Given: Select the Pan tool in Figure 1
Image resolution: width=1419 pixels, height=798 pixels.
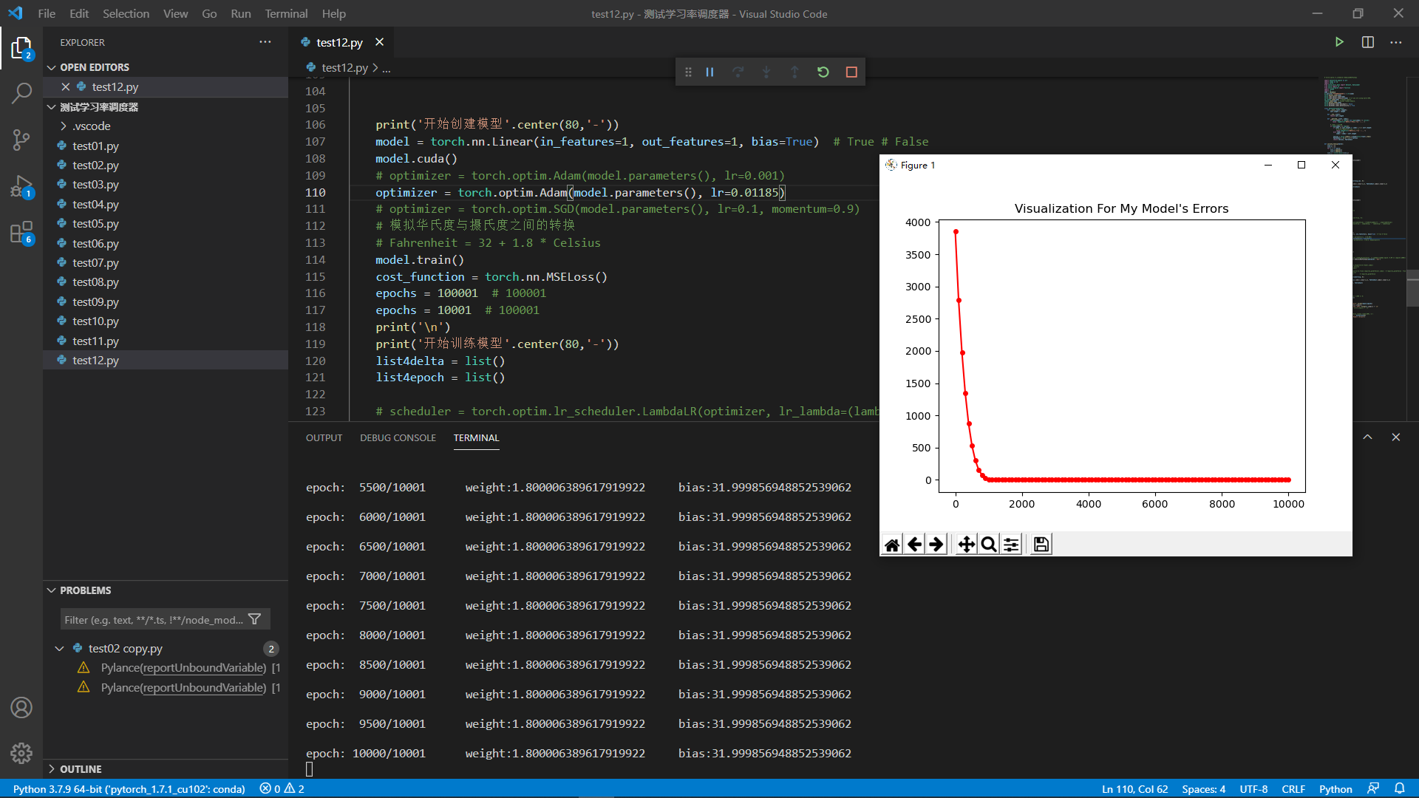Looking at the screenshot, I should pyautogui.click(x=966, y=545).
